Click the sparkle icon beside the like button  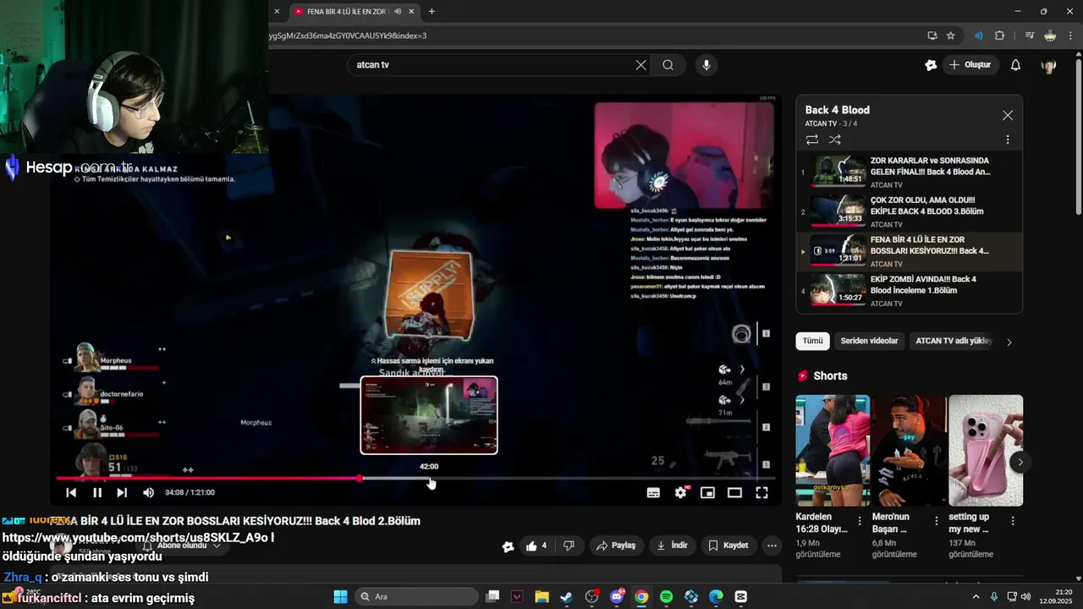click(x=508, y=546)
